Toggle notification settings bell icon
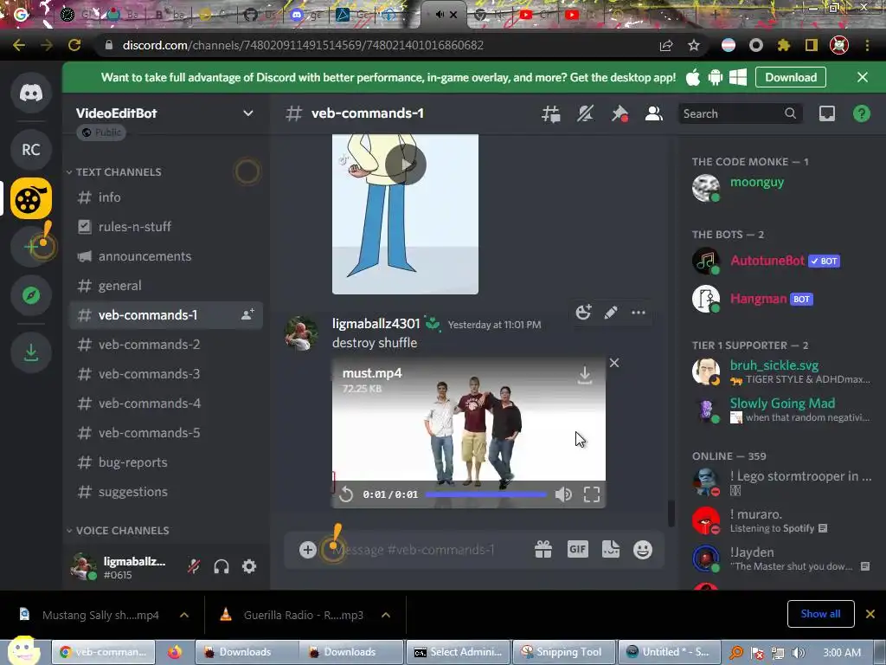 pos(586,114)
